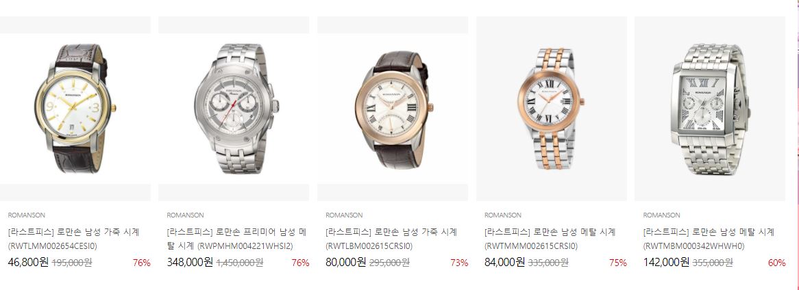Screen dimensions: 799x290
Task: Open product title with code RWTLMM002654CESI0
Action: (74, 239)
